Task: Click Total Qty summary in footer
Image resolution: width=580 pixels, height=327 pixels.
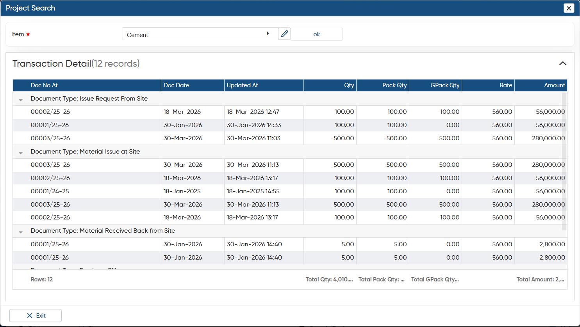Action: tap(329, 279)
